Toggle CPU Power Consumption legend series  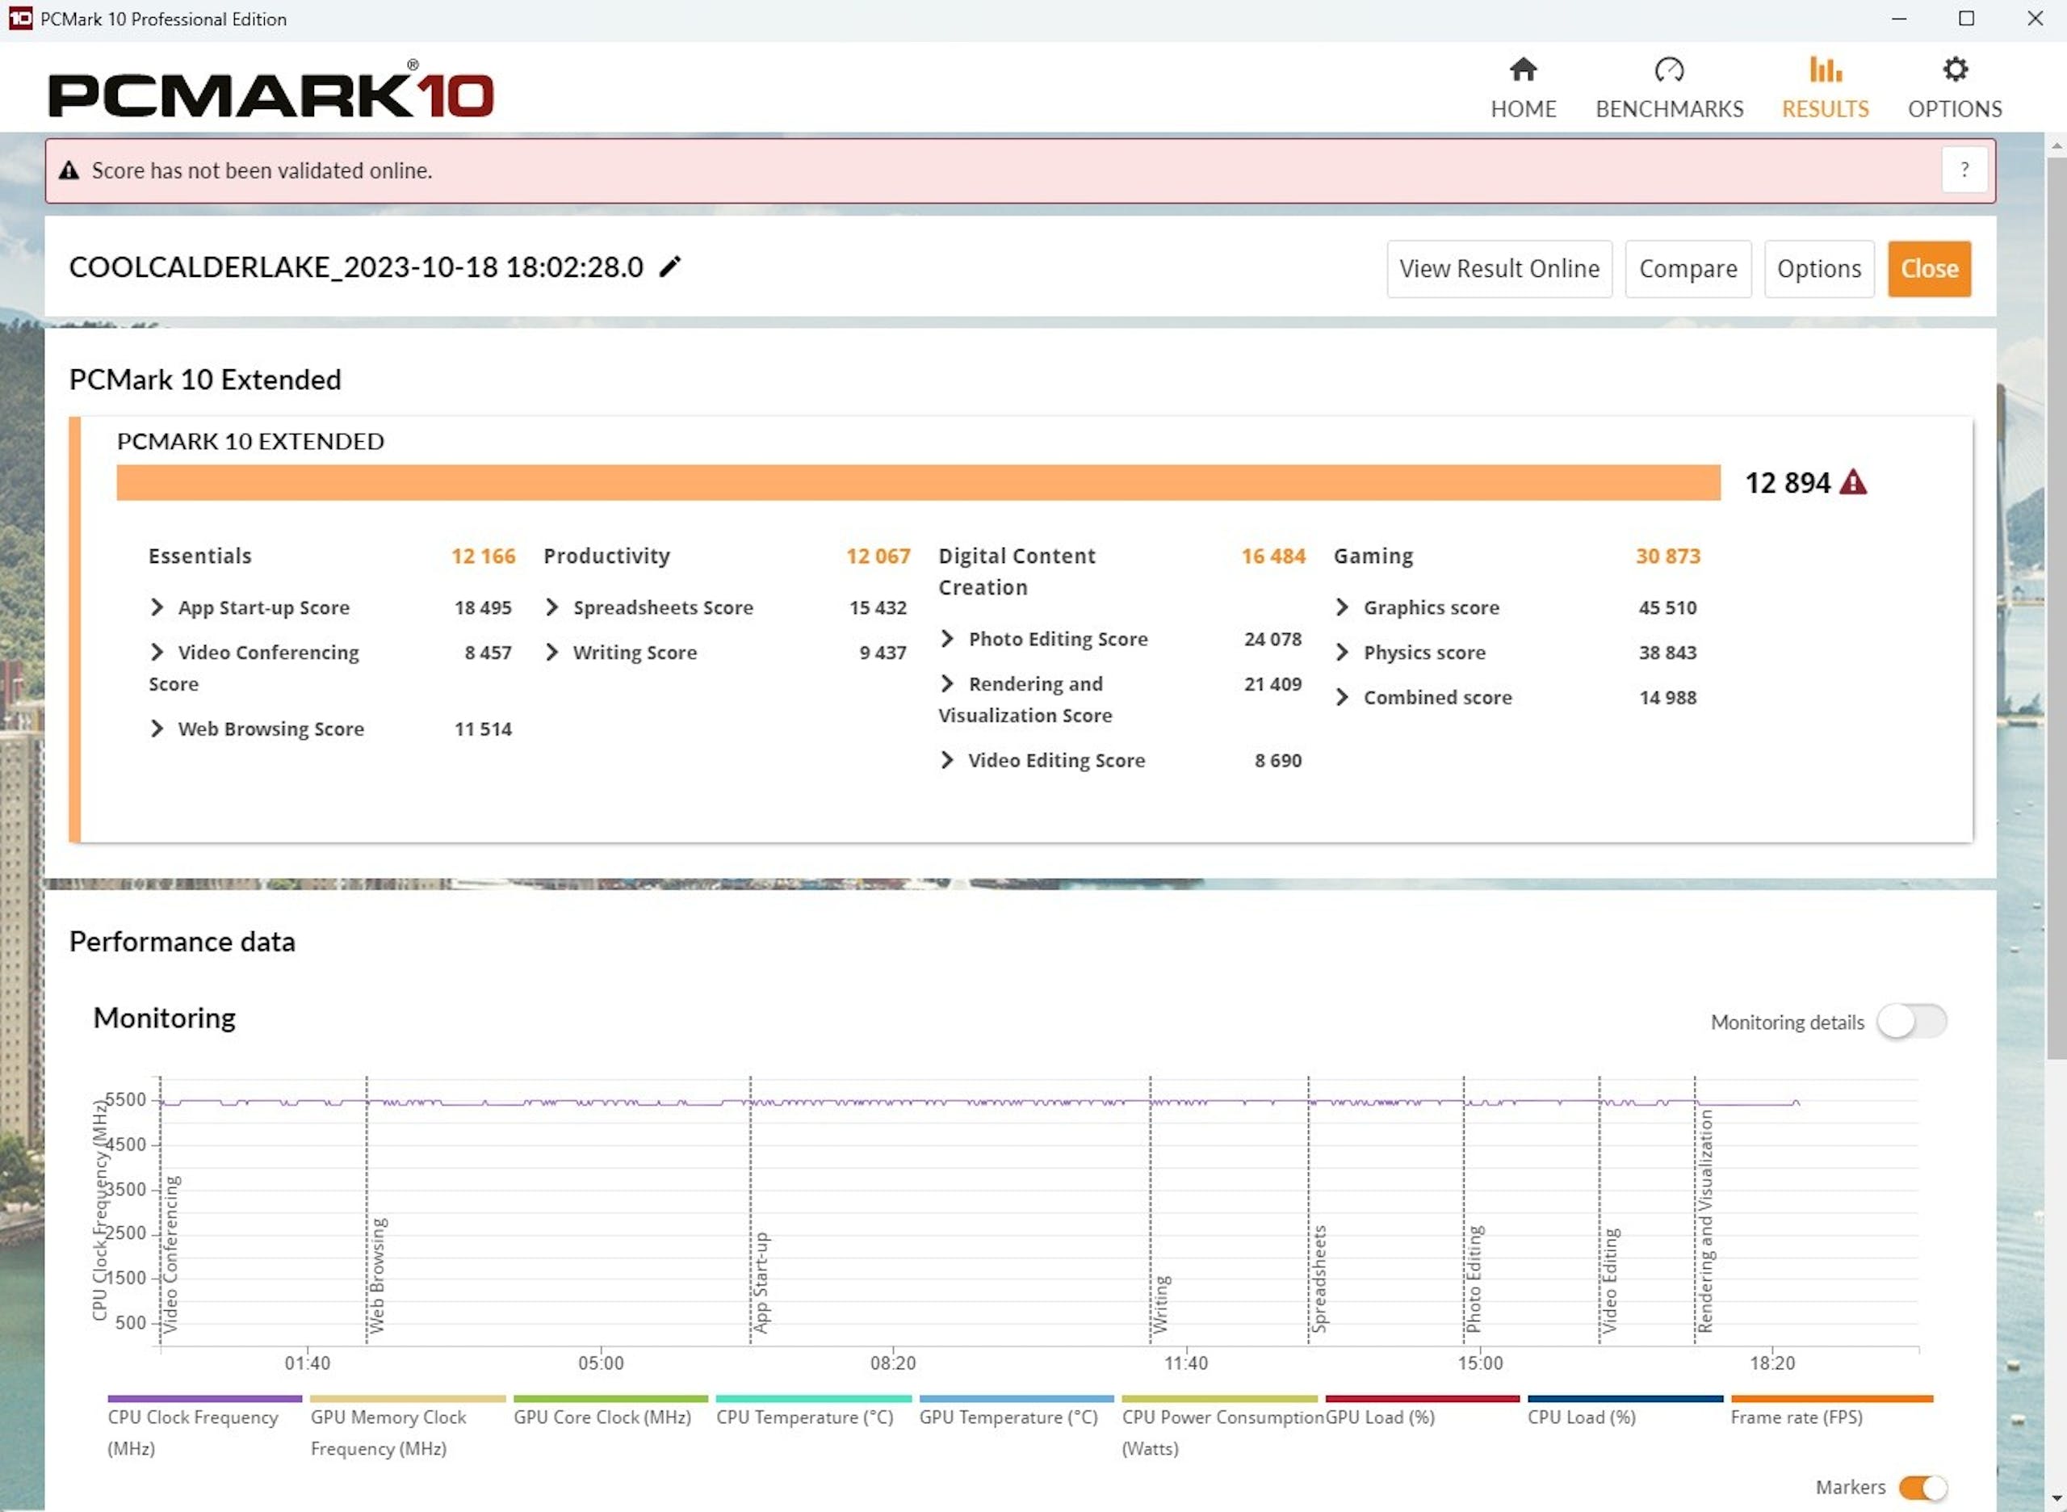point(1220,1426)
